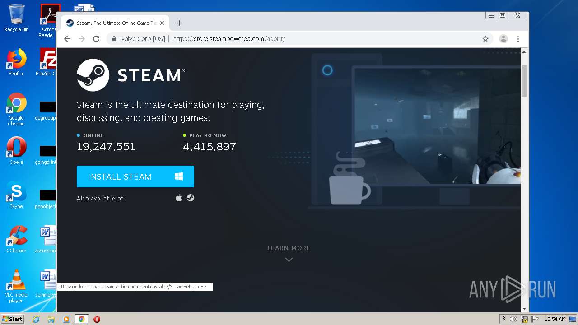Open the Opera desktop shortcut
Viewport: 578px width, 325px height.
[x=16, y=151]
